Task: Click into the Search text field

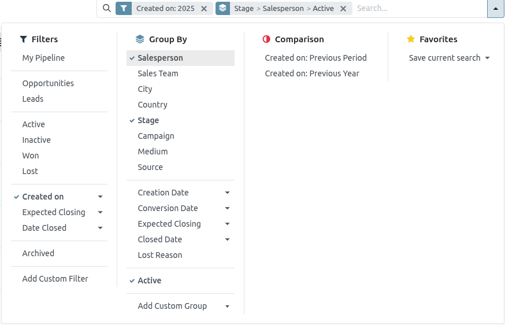Action: click(x=419, y=9)
